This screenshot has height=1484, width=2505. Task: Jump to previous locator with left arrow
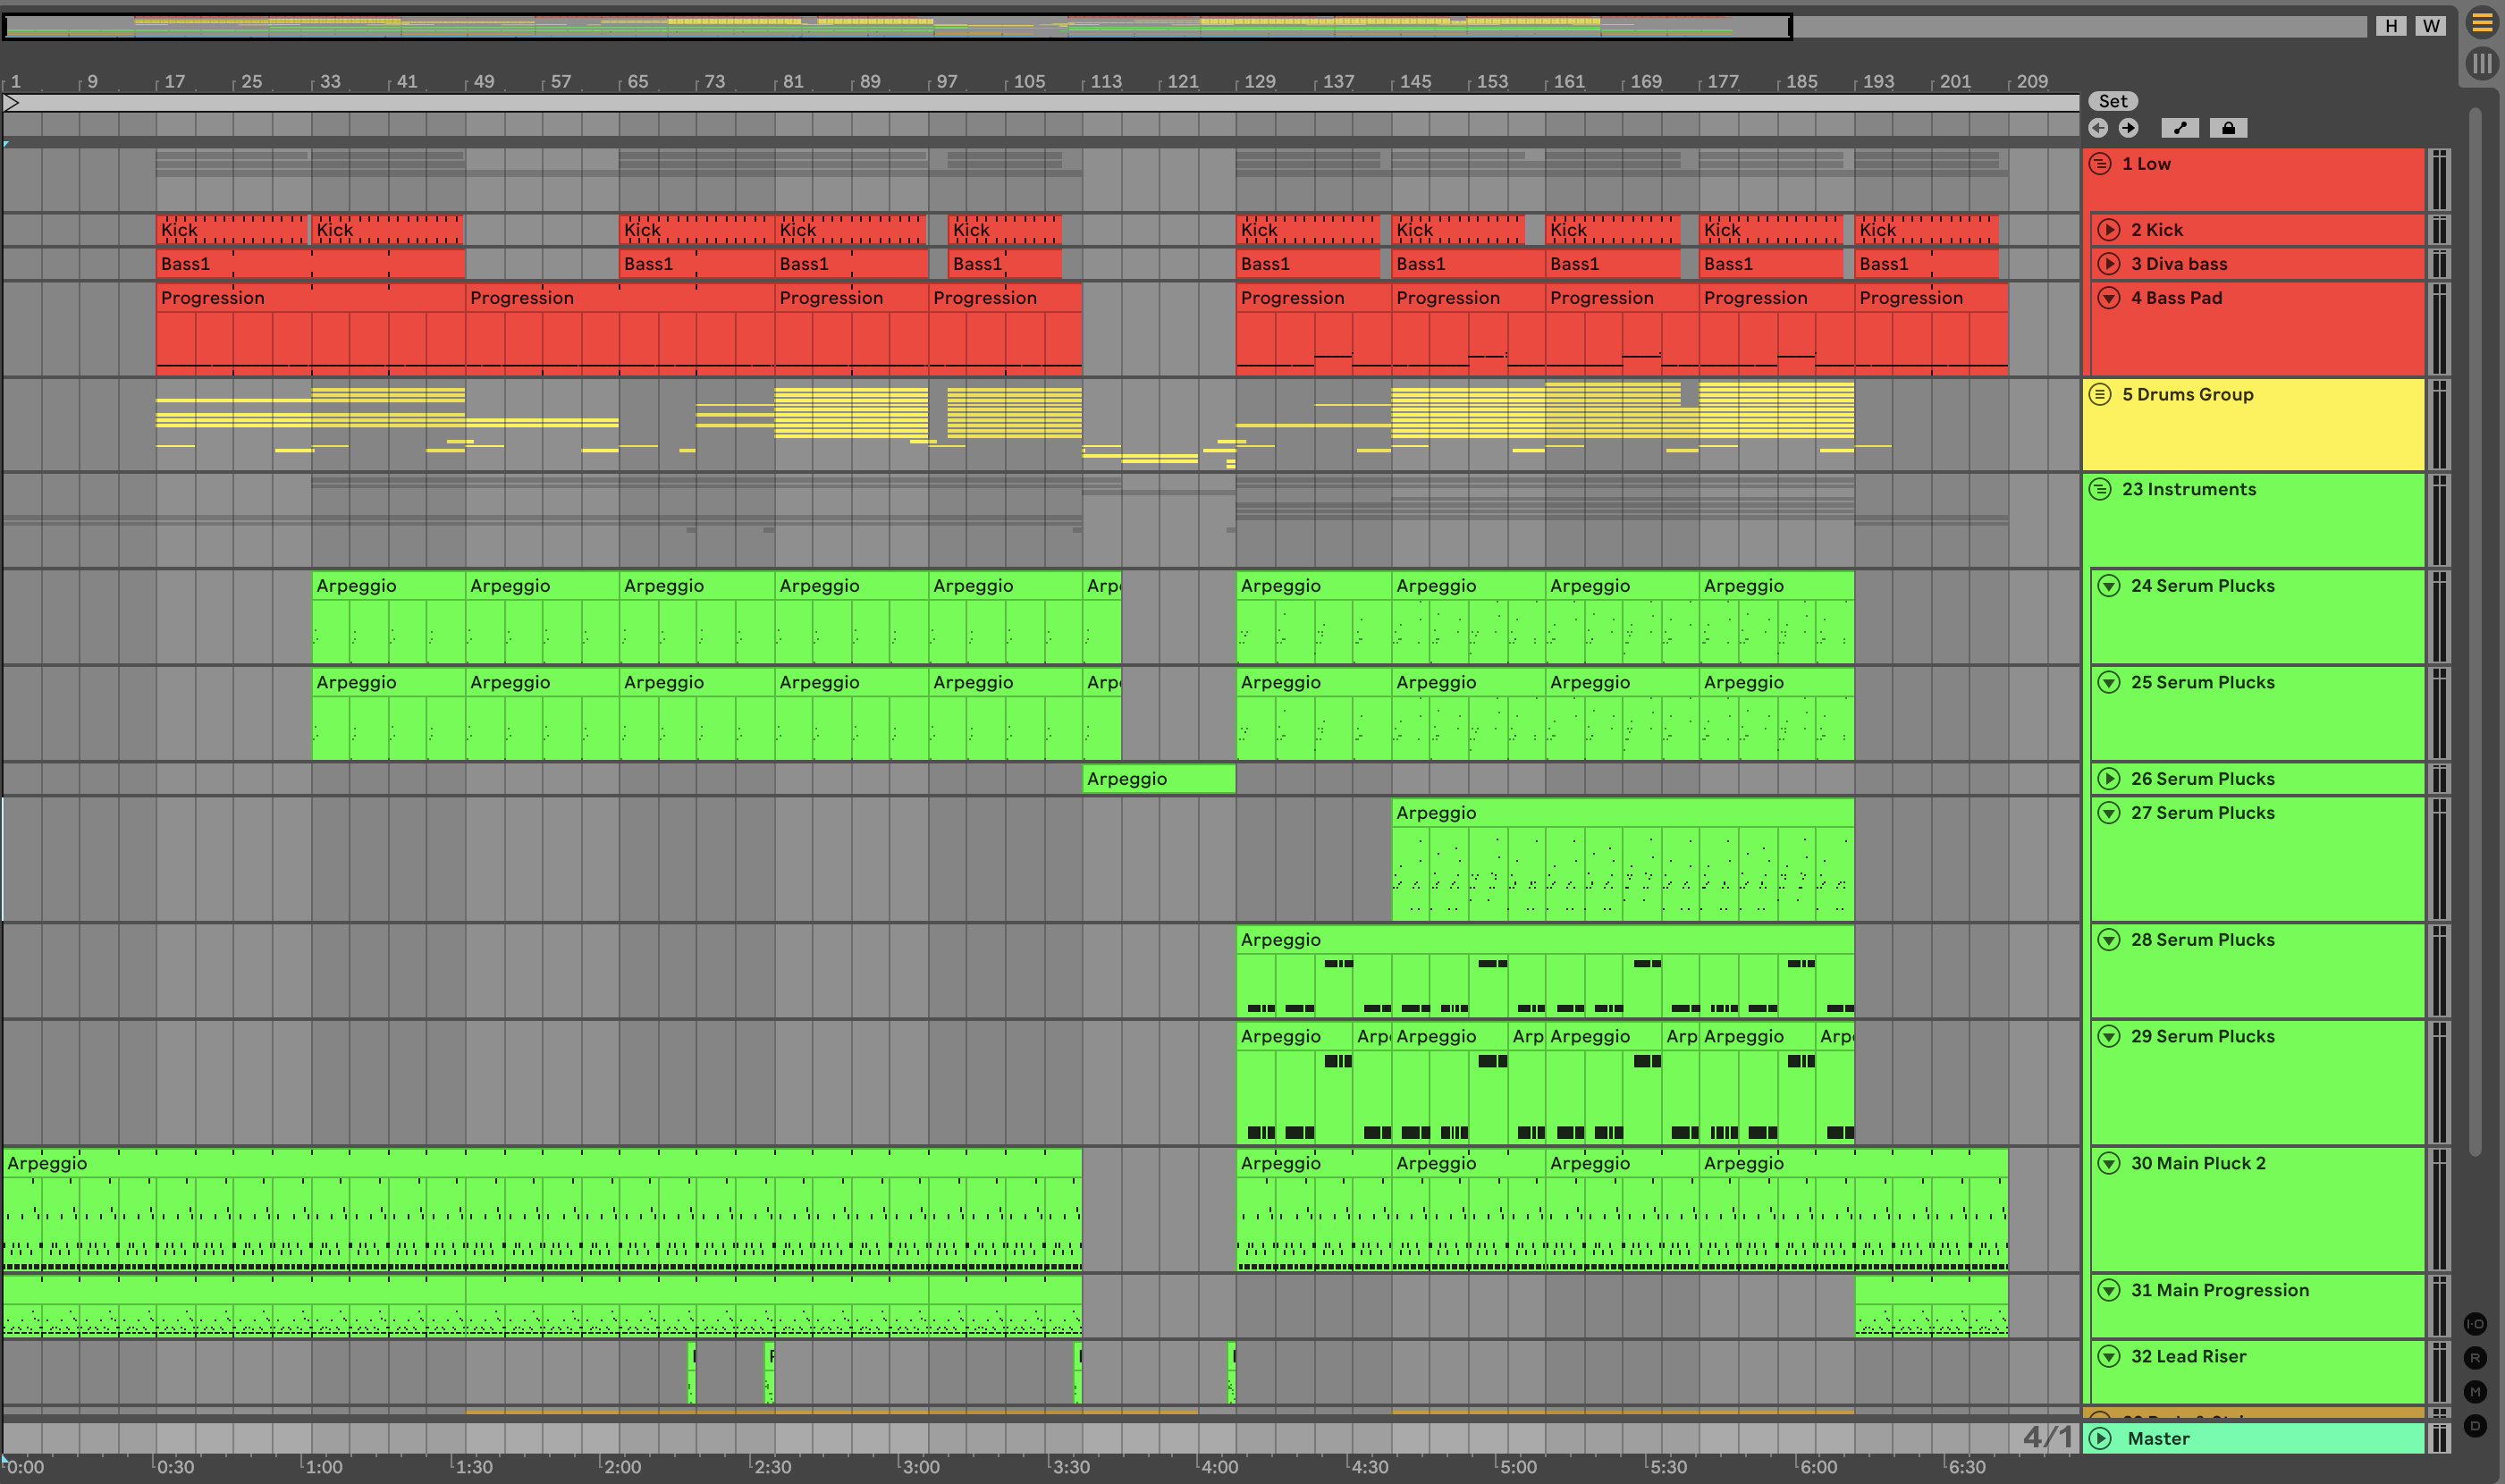tap(2098, 128)
